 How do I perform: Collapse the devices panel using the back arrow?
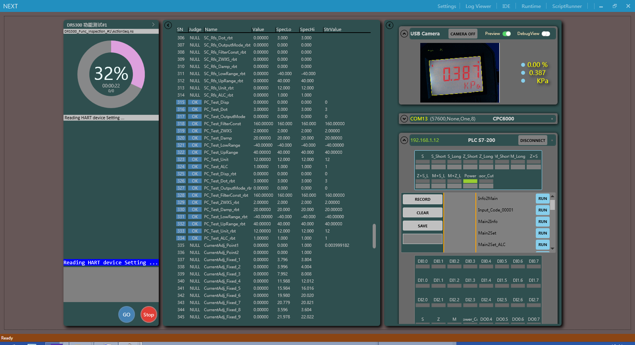389,25
